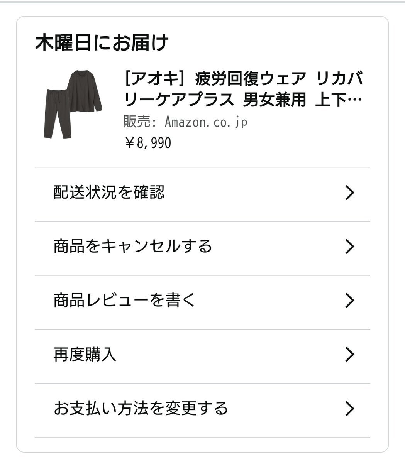The image size is (405, 463).
Task: Click the chevron beside 配送状況を確認
Action: (x=349, y=192)
